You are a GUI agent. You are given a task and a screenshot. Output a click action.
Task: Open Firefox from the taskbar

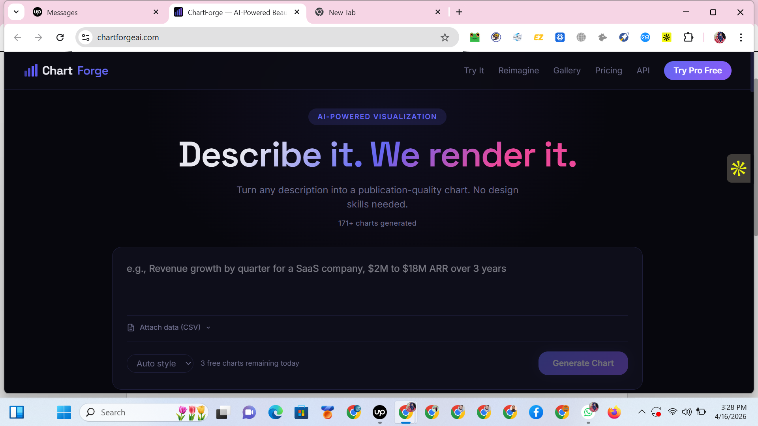pos(614,413)
